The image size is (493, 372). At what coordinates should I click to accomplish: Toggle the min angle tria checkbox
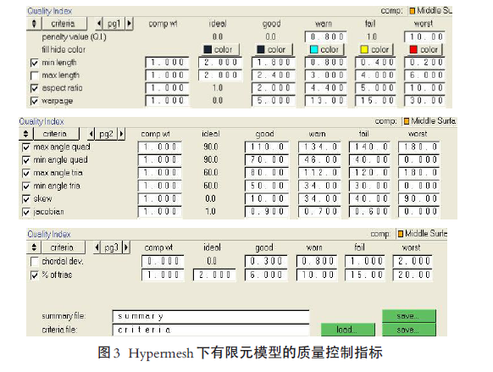click(x=26, y=186)
